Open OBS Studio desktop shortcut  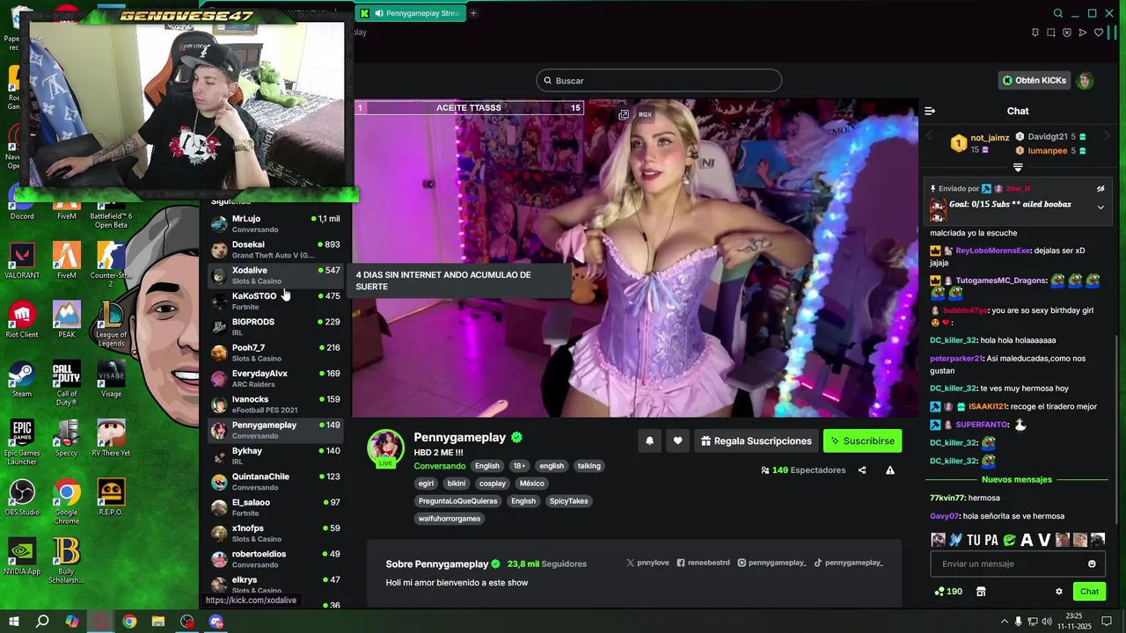coord(22,498)
